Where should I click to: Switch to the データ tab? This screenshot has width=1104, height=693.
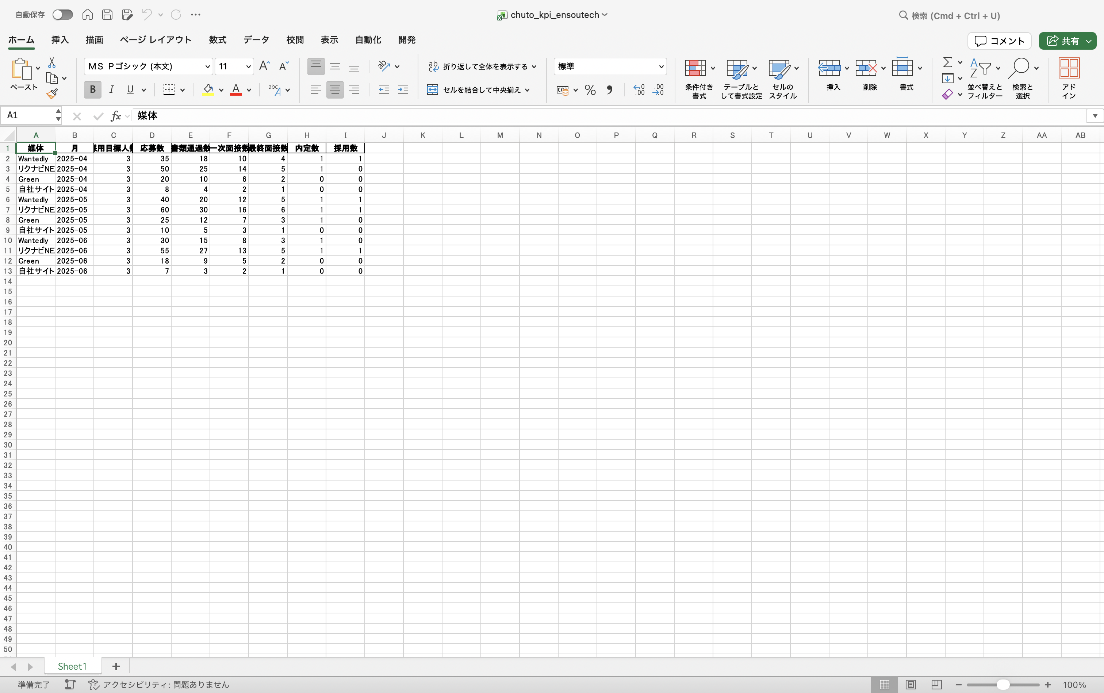tap(256, 40)
